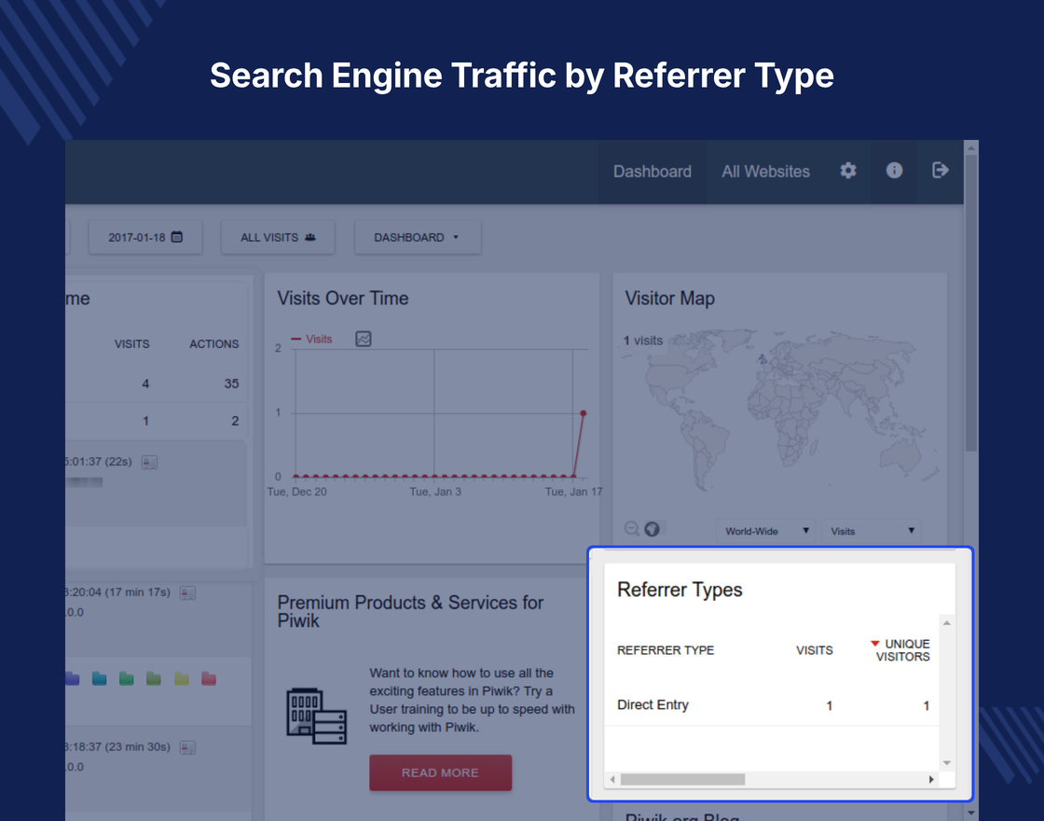Click the info circle icon
1044x821 pixels.
pos(894,171)
